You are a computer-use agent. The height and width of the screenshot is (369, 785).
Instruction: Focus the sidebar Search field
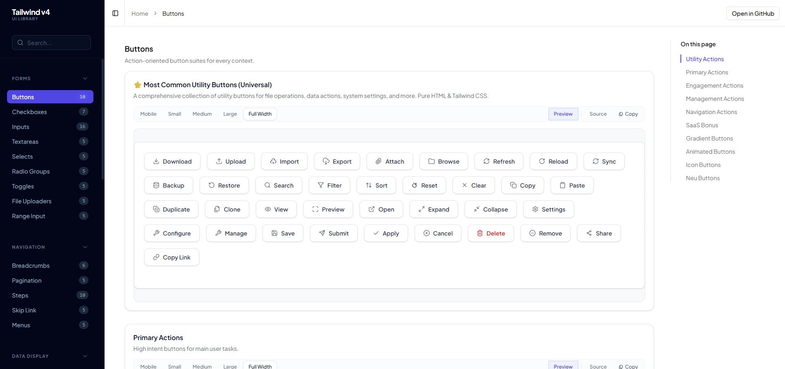coord(52,43)
